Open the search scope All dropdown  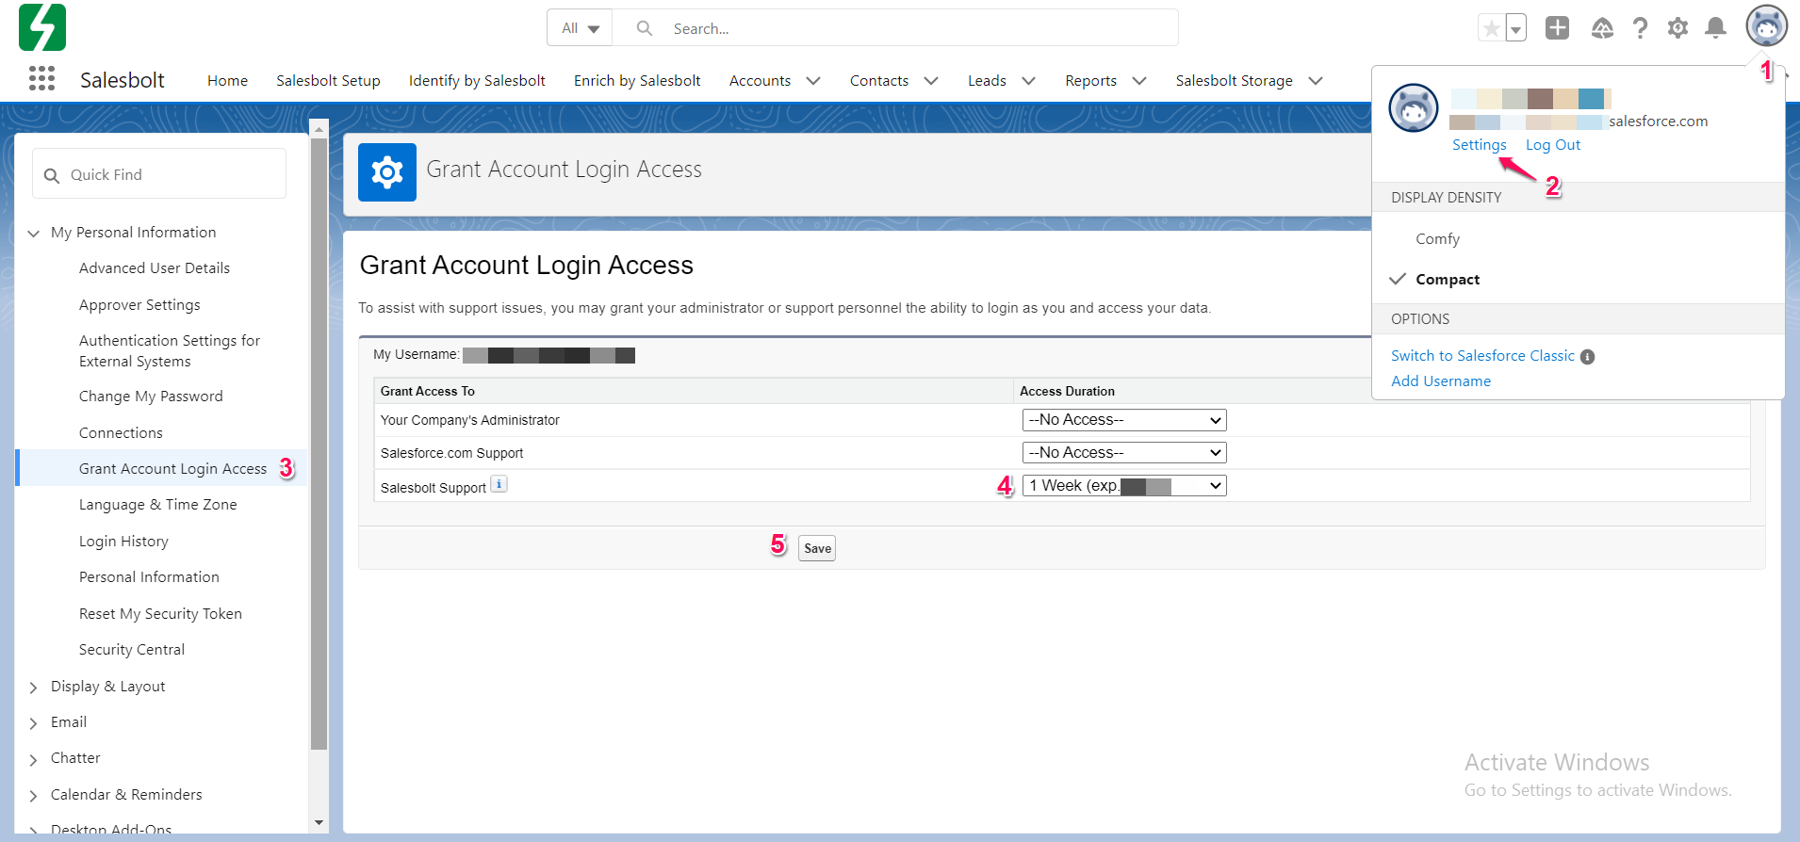580,28
